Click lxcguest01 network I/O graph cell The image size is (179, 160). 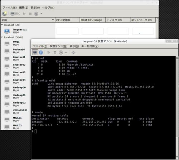(x=143, y=31)
